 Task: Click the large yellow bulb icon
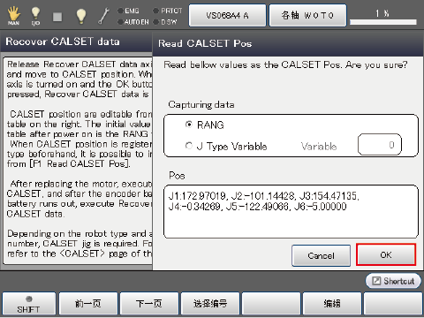[x=81, y=16]
